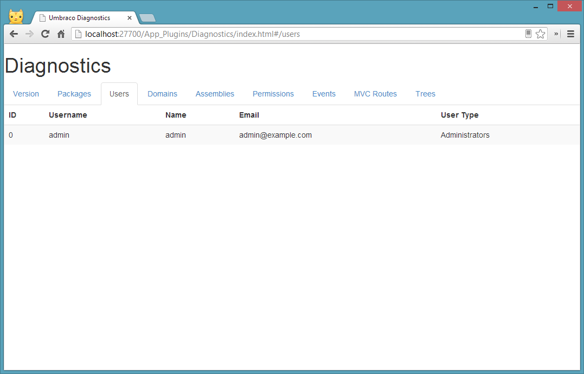Click the Name column header

tap(176, 115)
